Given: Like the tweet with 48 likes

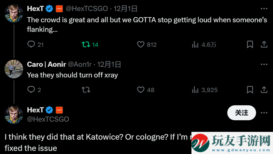Looking at the screenshot, I should (x=141, y=90).
